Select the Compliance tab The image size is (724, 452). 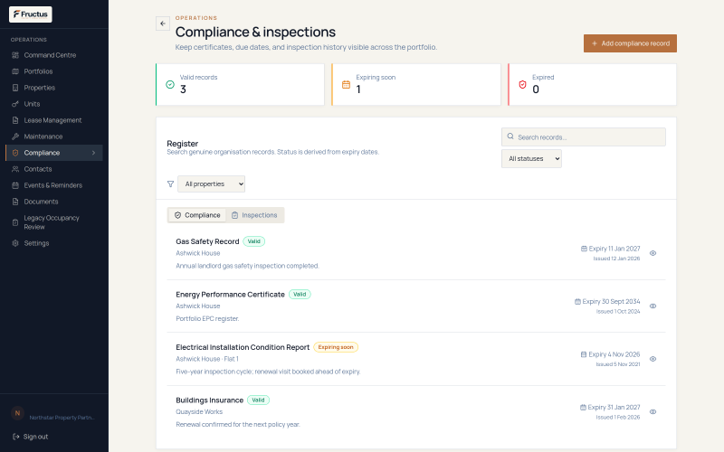click(x=197, y=215)
